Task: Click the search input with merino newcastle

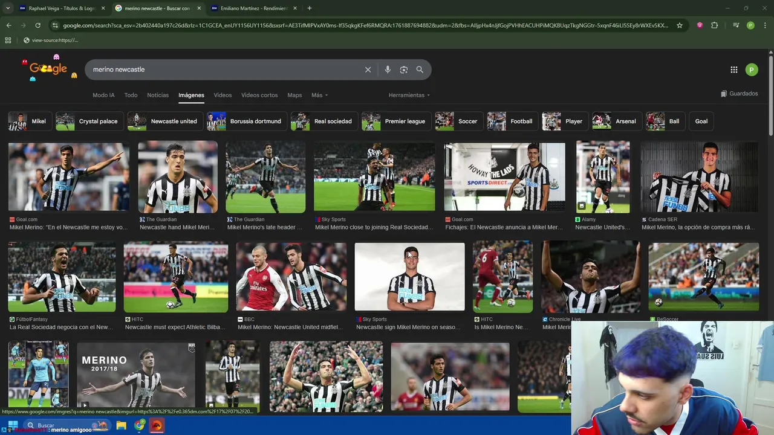Action: coord(224,69)
